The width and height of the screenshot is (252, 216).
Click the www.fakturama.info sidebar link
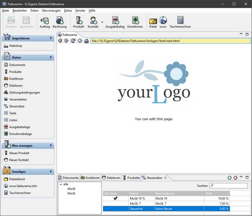(23, 186)
